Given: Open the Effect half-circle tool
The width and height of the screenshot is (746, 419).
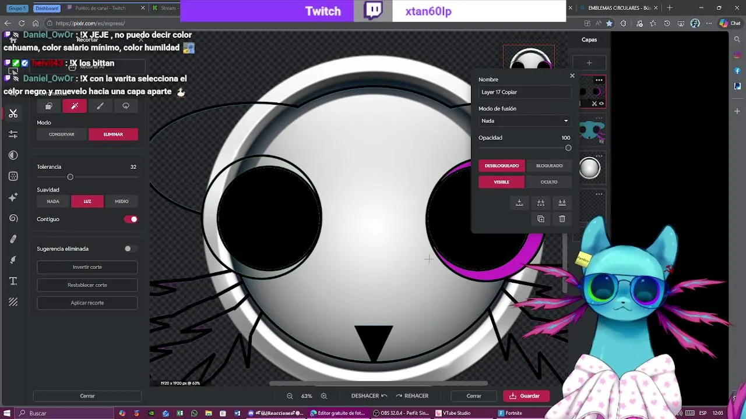Looking at the screenshot, I should (x=13, y=155).
